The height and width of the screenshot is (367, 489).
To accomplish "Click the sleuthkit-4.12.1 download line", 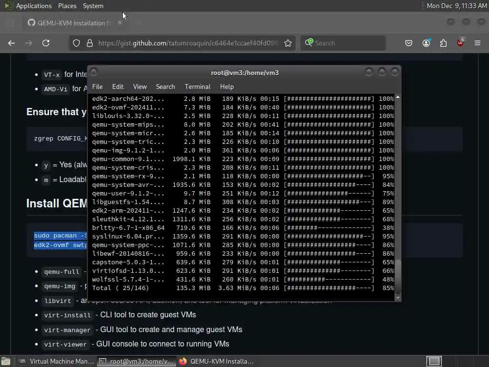I will click(243, 219).
